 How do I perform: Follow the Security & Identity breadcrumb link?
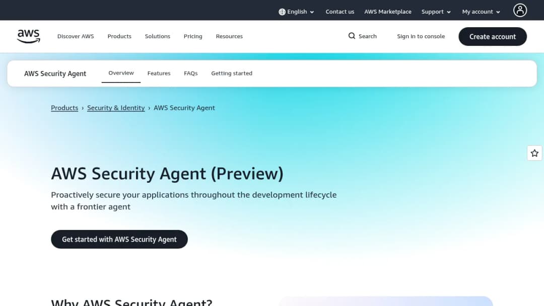pos(116,108)
